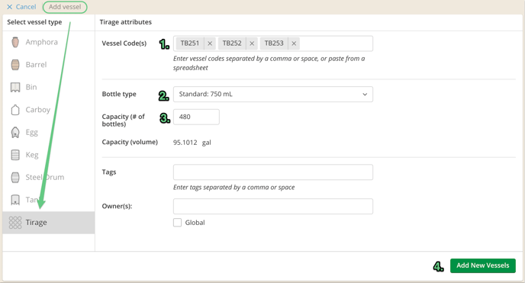Viewport: 525px width, 283px height.
Task: Enable the Global checkbox
Action: tap(178, 223)
